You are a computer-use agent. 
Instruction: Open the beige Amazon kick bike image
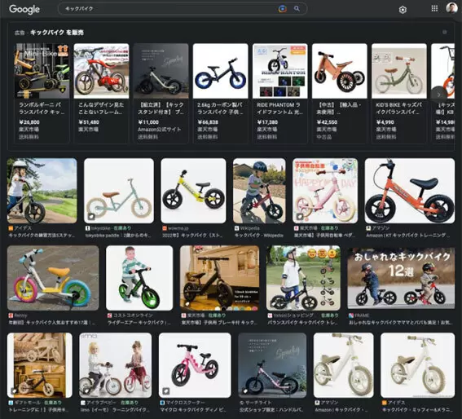344,365
